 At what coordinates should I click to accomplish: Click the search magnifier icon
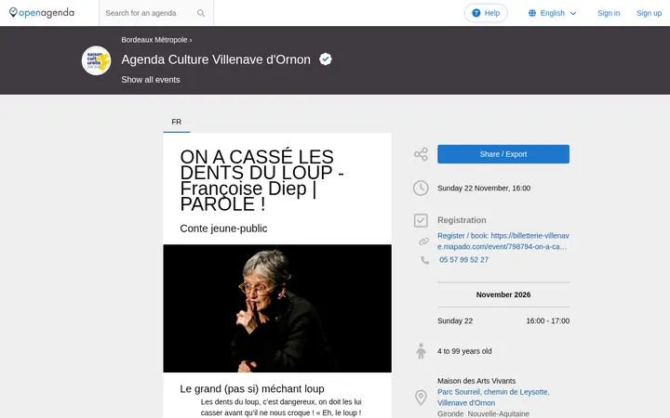(x=201, y=13)
